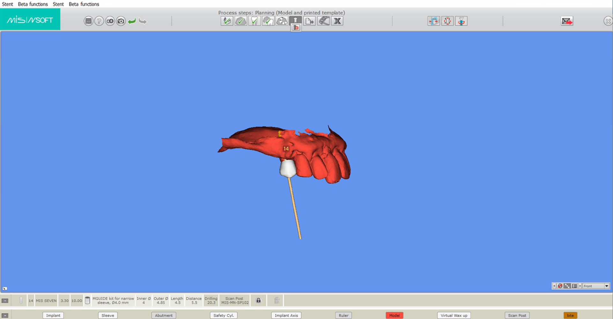Select the model and tooth process step
The image size is (613, 319).
268,21
